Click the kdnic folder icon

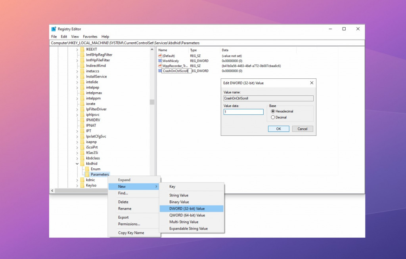[82, 180]
